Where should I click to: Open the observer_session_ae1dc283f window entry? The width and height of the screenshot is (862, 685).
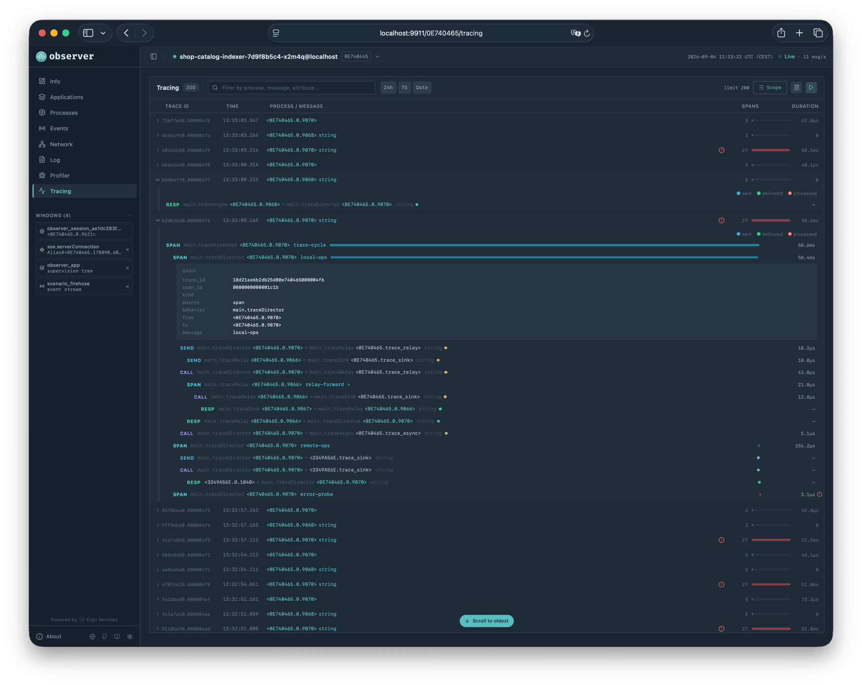pos(84,231)
